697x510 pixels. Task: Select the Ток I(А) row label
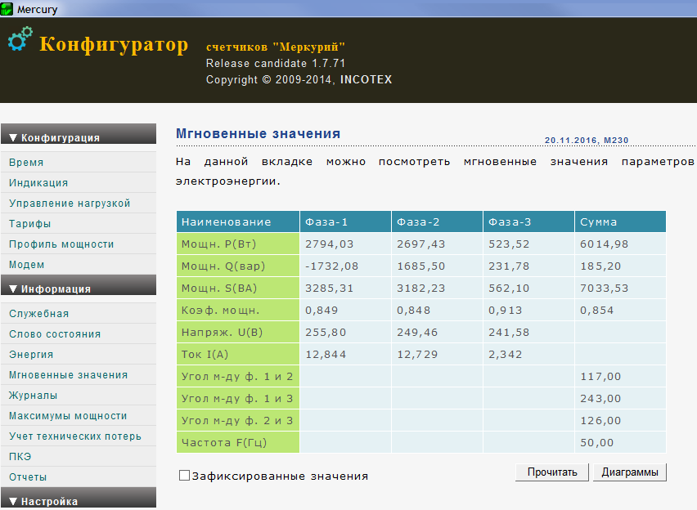tap(238, 354)
